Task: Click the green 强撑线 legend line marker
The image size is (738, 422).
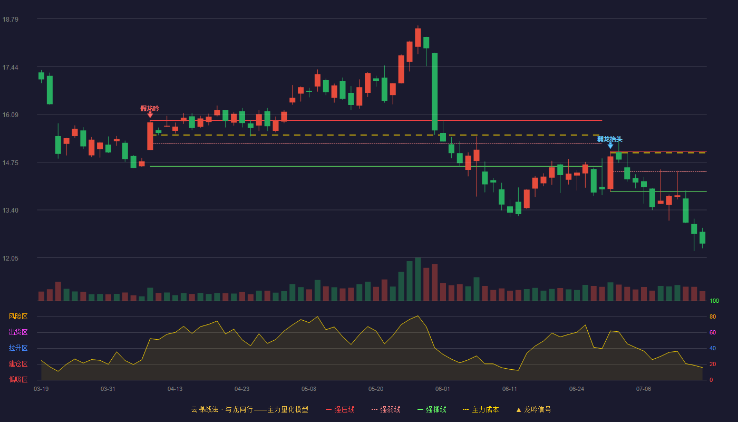Action: pyautogui.click(x=420, y=410)
